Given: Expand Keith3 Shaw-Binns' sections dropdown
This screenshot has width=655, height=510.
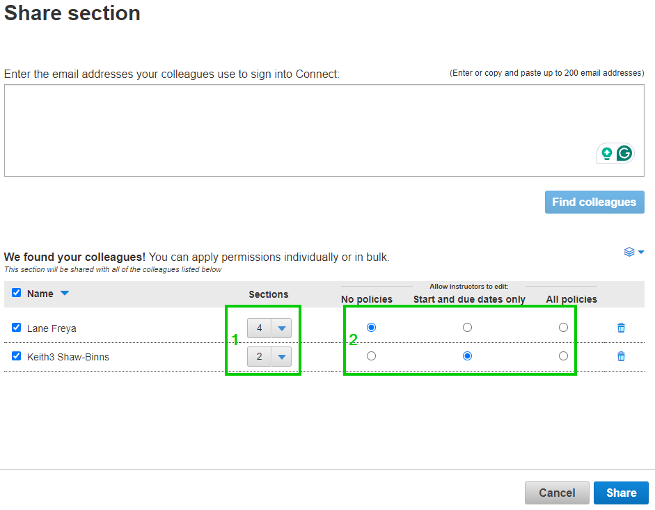Looking at the screenshot, I should click(281, 357).
